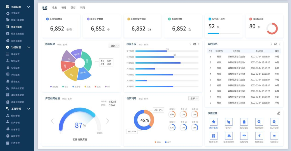The height and width of the screenshot is (151, 291).
Task: Click right arrow beside 实体档案库房 gauge
Action: point(108,121)
